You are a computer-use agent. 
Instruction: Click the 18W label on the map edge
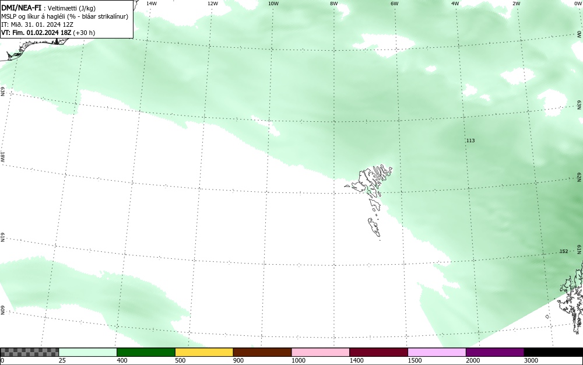pyautogui.click(x=2, y=156)
